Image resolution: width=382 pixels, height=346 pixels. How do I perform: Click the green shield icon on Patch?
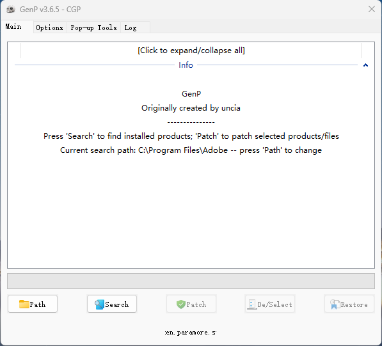pyautogui.click(x=181, y=304)
